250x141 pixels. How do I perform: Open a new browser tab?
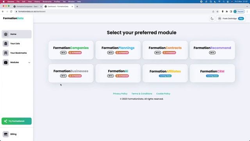(77, 7)
